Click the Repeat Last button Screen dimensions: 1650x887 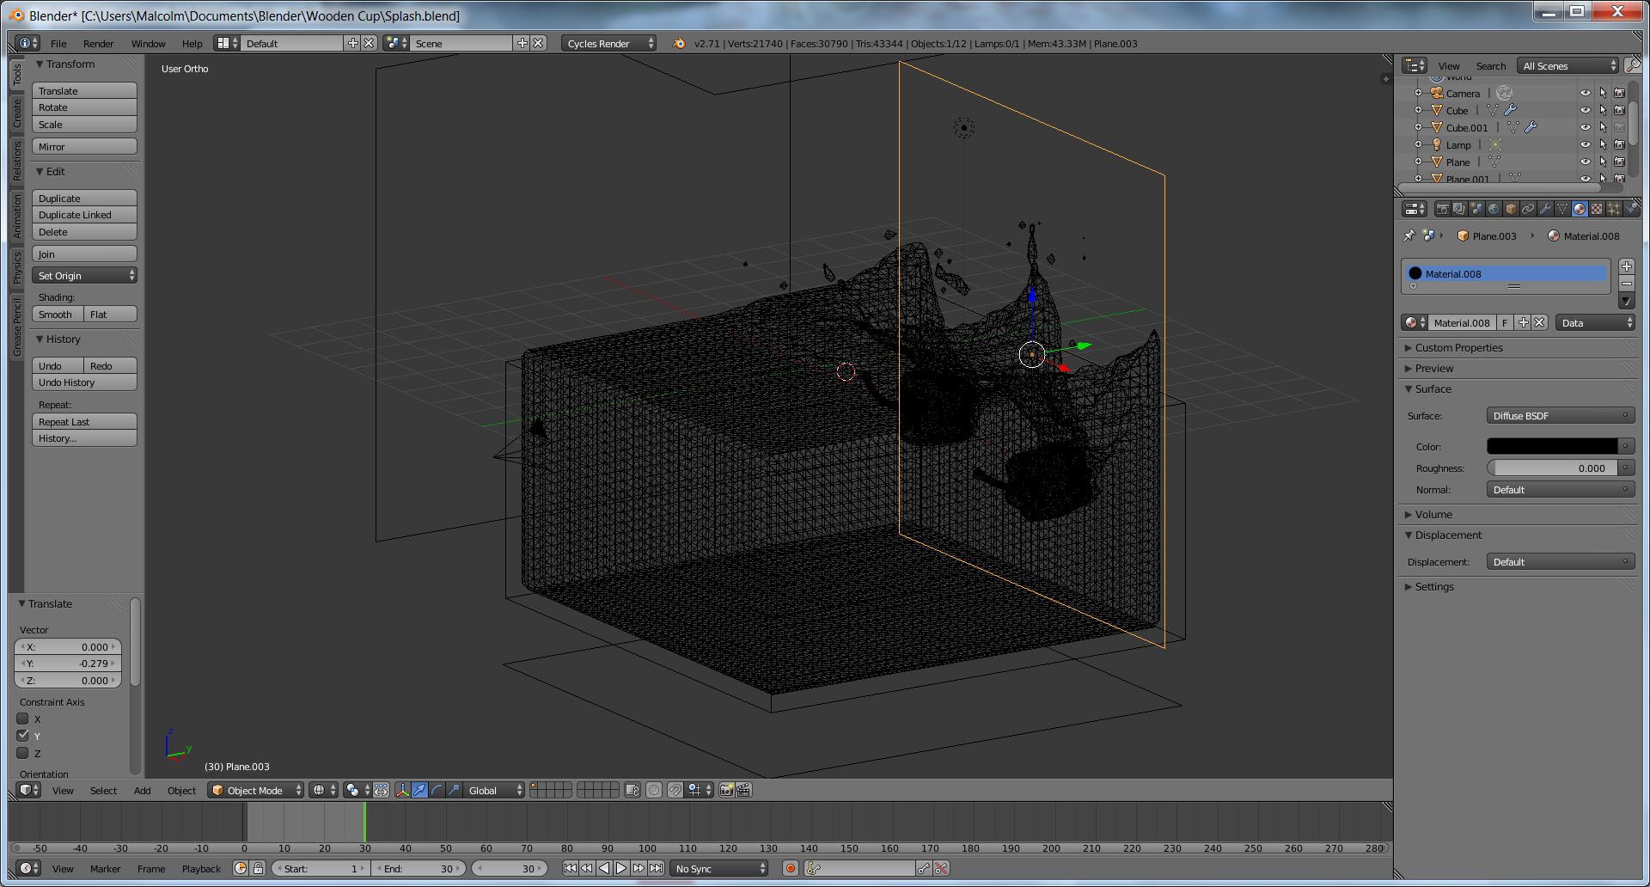tap(84, 421)
